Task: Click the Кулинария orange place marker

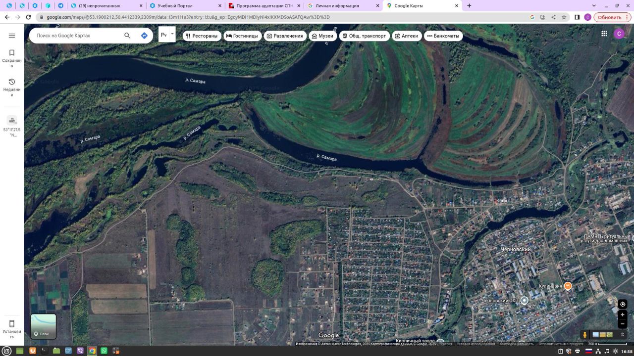Action: point(568,286)
